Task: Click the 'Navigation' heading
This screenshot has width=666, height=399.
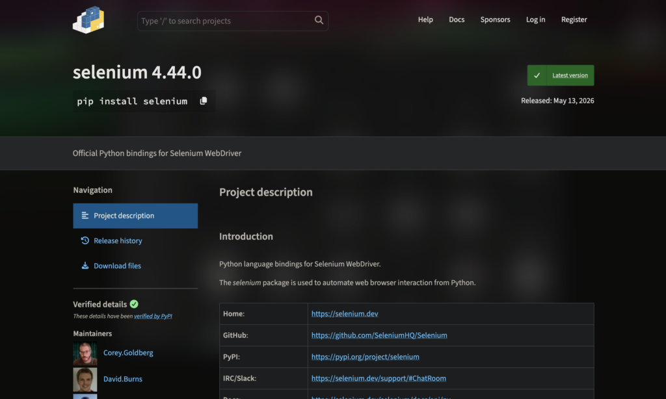Action: click(92, 190)
